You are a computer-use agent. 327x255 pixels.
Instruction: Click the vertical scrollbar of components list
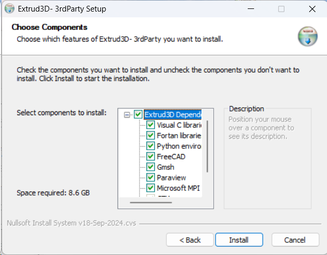(x=207, y=146)
